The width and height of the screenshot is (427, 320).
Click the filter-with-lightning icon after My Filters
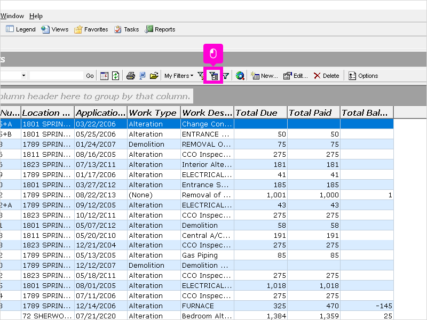click(x=201, y=76)
